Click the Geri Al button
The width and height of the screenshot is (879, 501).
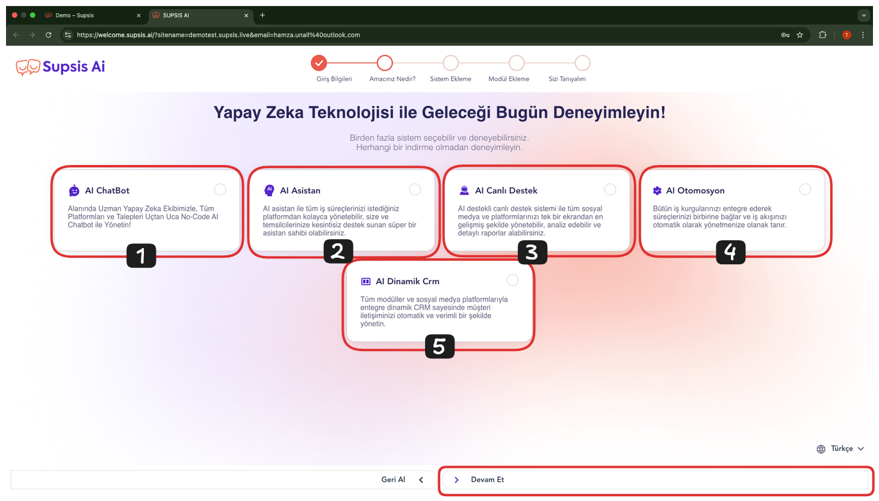click(x=223, y=480)
